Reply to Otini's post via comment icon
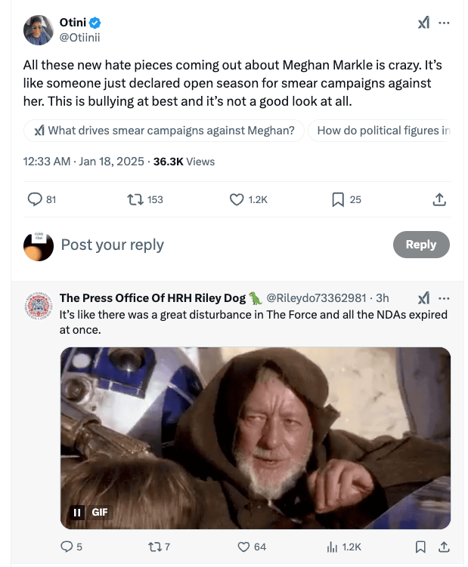 point(35,199)
